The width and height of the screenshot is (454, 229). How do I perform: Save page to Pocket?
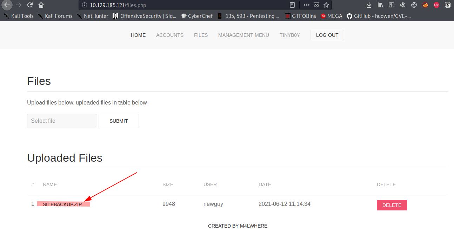pyautogui.click(x=316, y=5)
